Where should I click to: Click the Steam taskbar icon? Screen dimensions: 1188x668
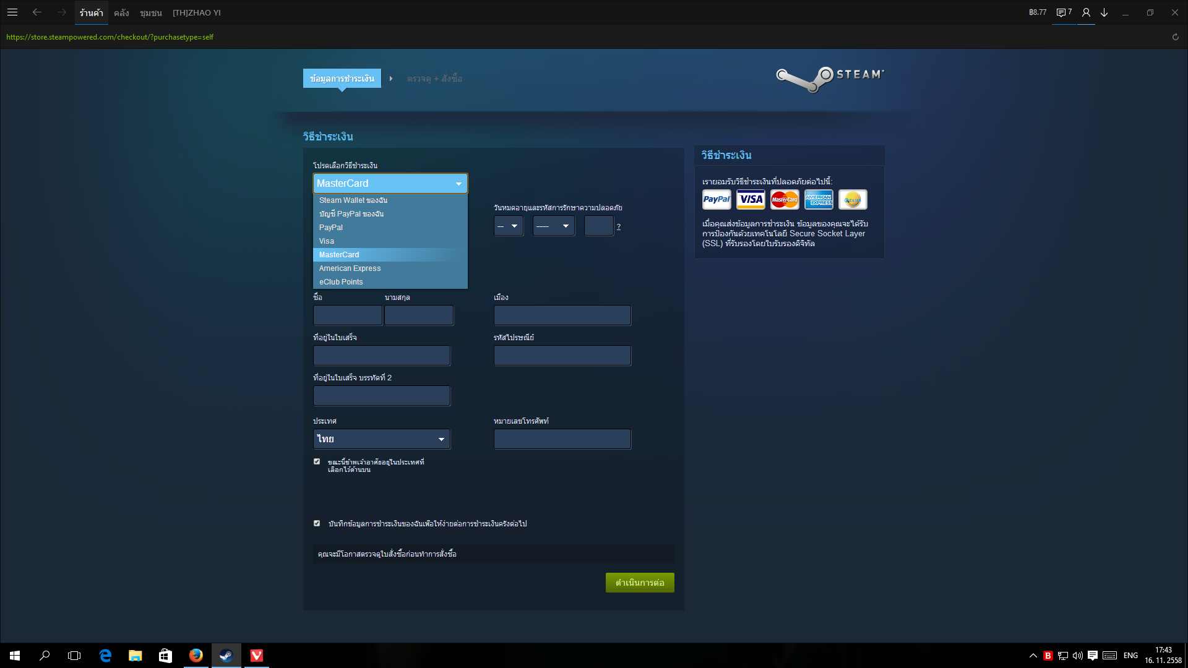(226, 656)
